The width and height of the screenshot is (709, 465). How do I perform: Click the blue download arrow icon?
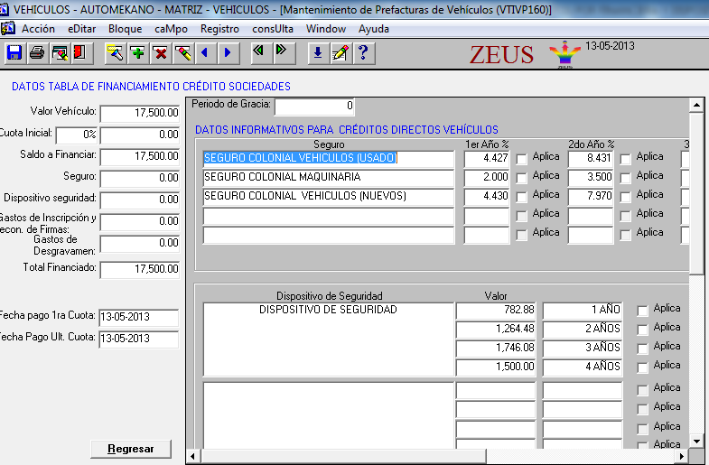point(317,52)
